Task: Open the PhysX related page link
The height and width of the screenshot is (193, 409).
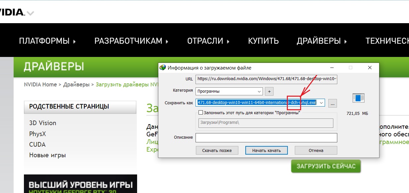Action: (x=38, y=134)
